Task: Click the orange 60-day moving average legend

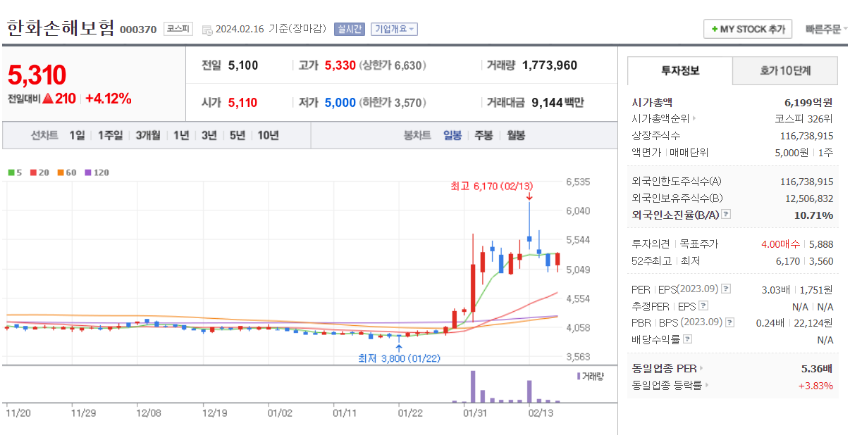Action: 66,172
